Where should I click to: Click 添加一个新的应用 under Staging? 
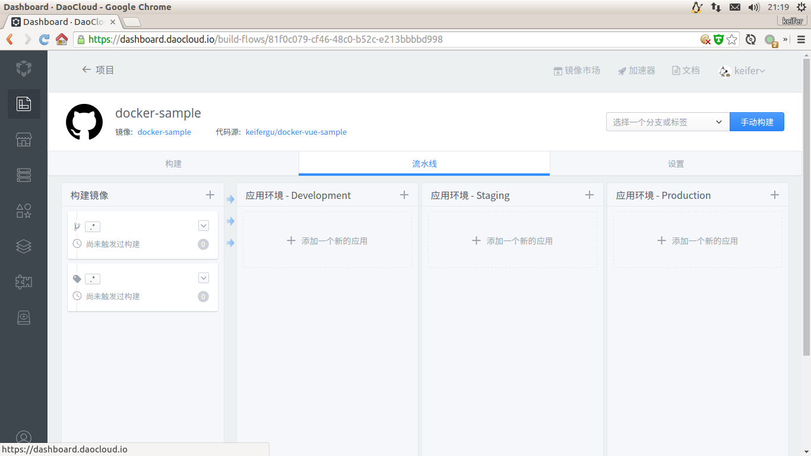point(512,240)
